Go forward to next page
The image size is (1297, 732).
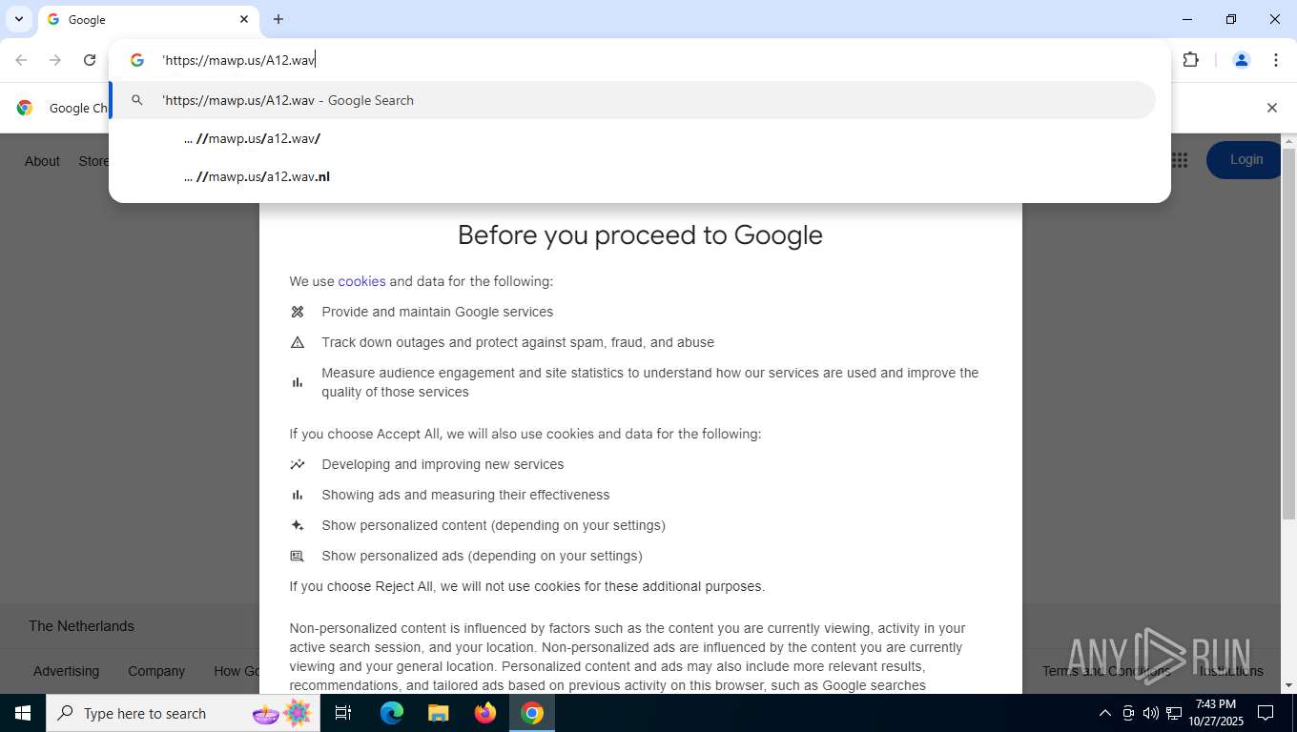(55, 60)
